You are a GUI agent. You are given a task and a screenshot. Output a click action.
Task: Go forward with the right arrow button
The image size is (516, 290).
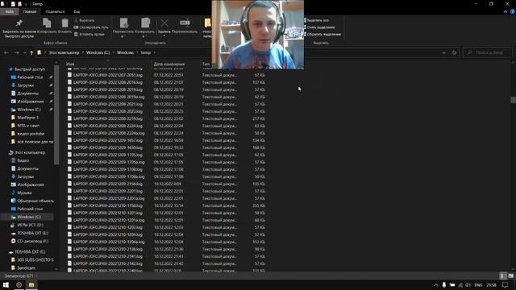pos(16,52)
